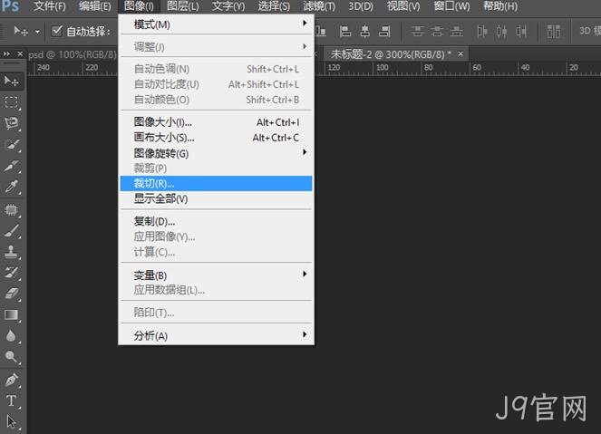Select the Brush tool
This screenshot has height=434, width=601.
(11, 231)
